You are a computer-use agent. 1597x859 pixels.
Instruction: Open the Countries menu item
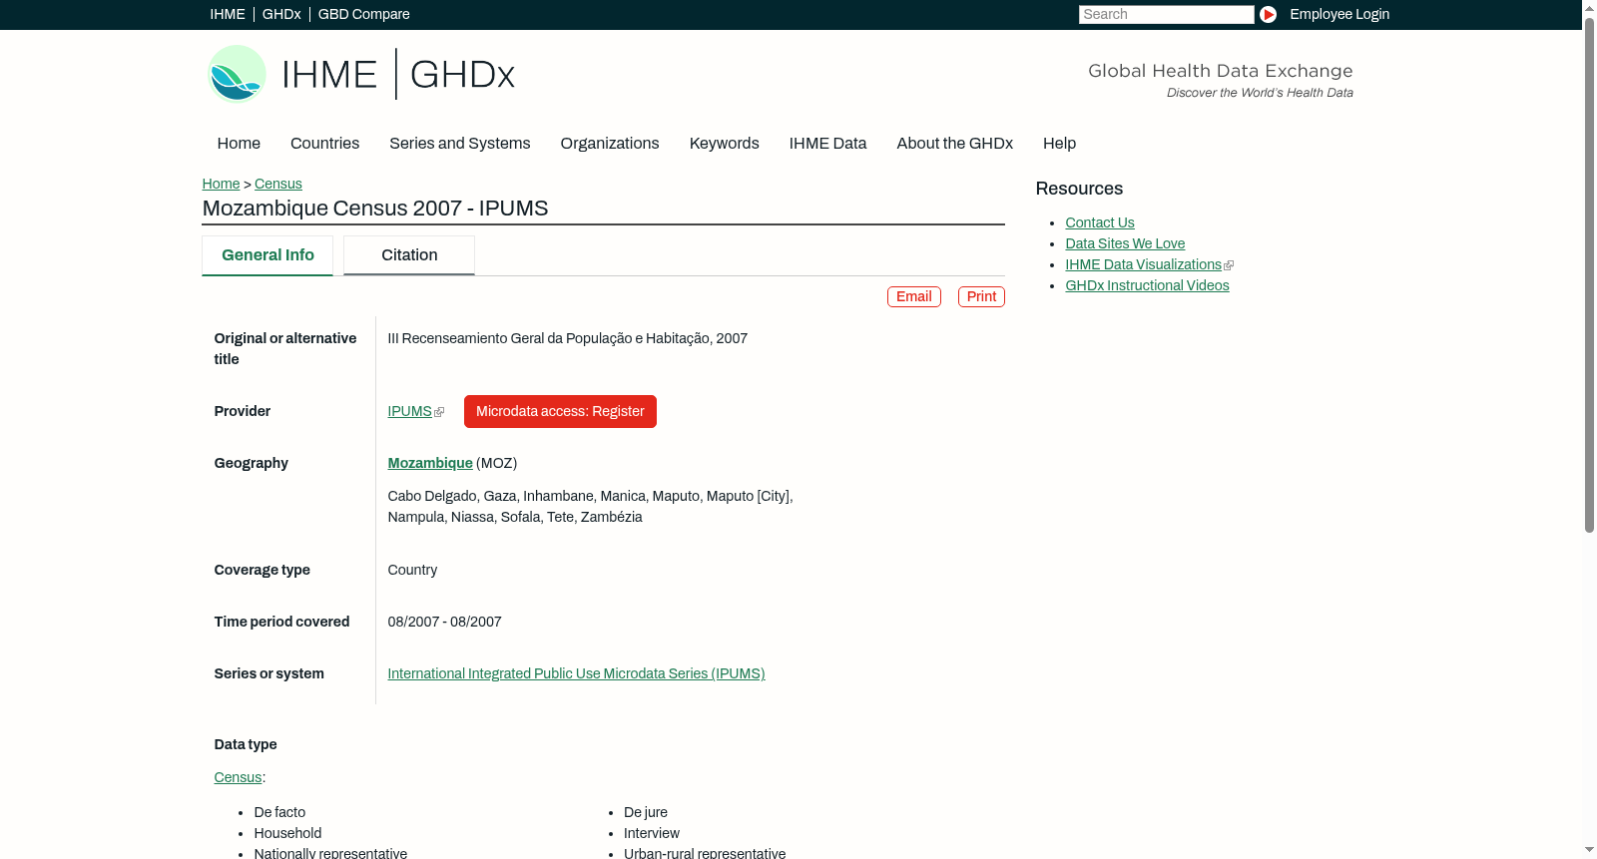[x=324, y=144]
